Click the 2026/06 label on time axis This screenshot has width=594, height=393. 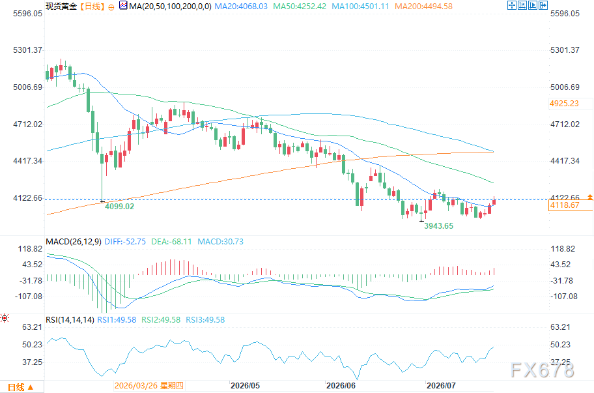(x=341, y=385)
